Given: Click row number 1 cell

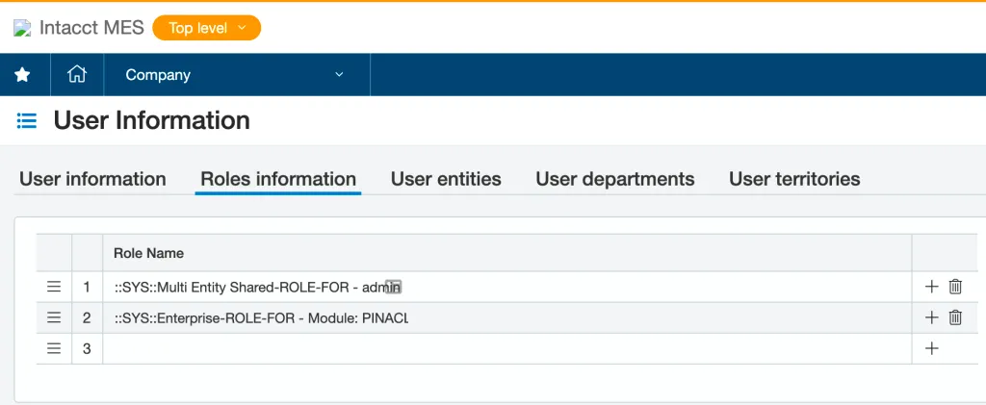Looking at the screenshot, I should point(87,287).
